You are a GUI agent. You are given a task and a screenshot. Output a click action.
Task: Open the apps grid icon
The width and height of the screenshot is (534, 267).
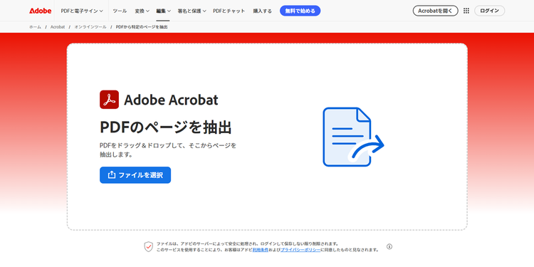pos(466,11)
